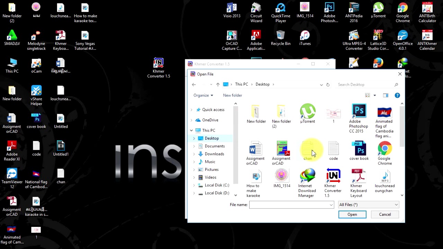Image resolution: width=443 pixels, height=249 pixels.
Task: Select the Khmer Converter 1.5 item in file list
Action: coord(333,183)
